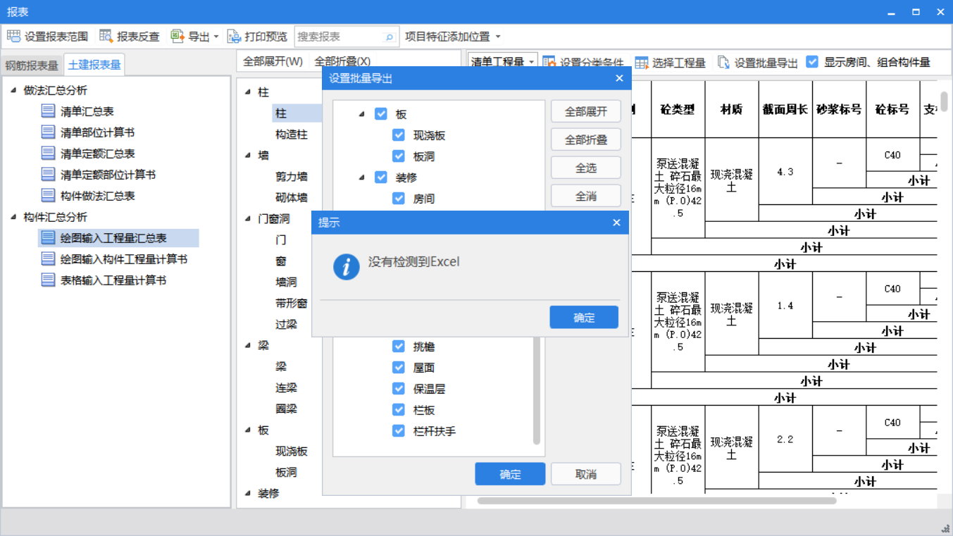953x536 pixels.
Task: Collapse the 门窗洞 category
Action: (x=248, y=219)
